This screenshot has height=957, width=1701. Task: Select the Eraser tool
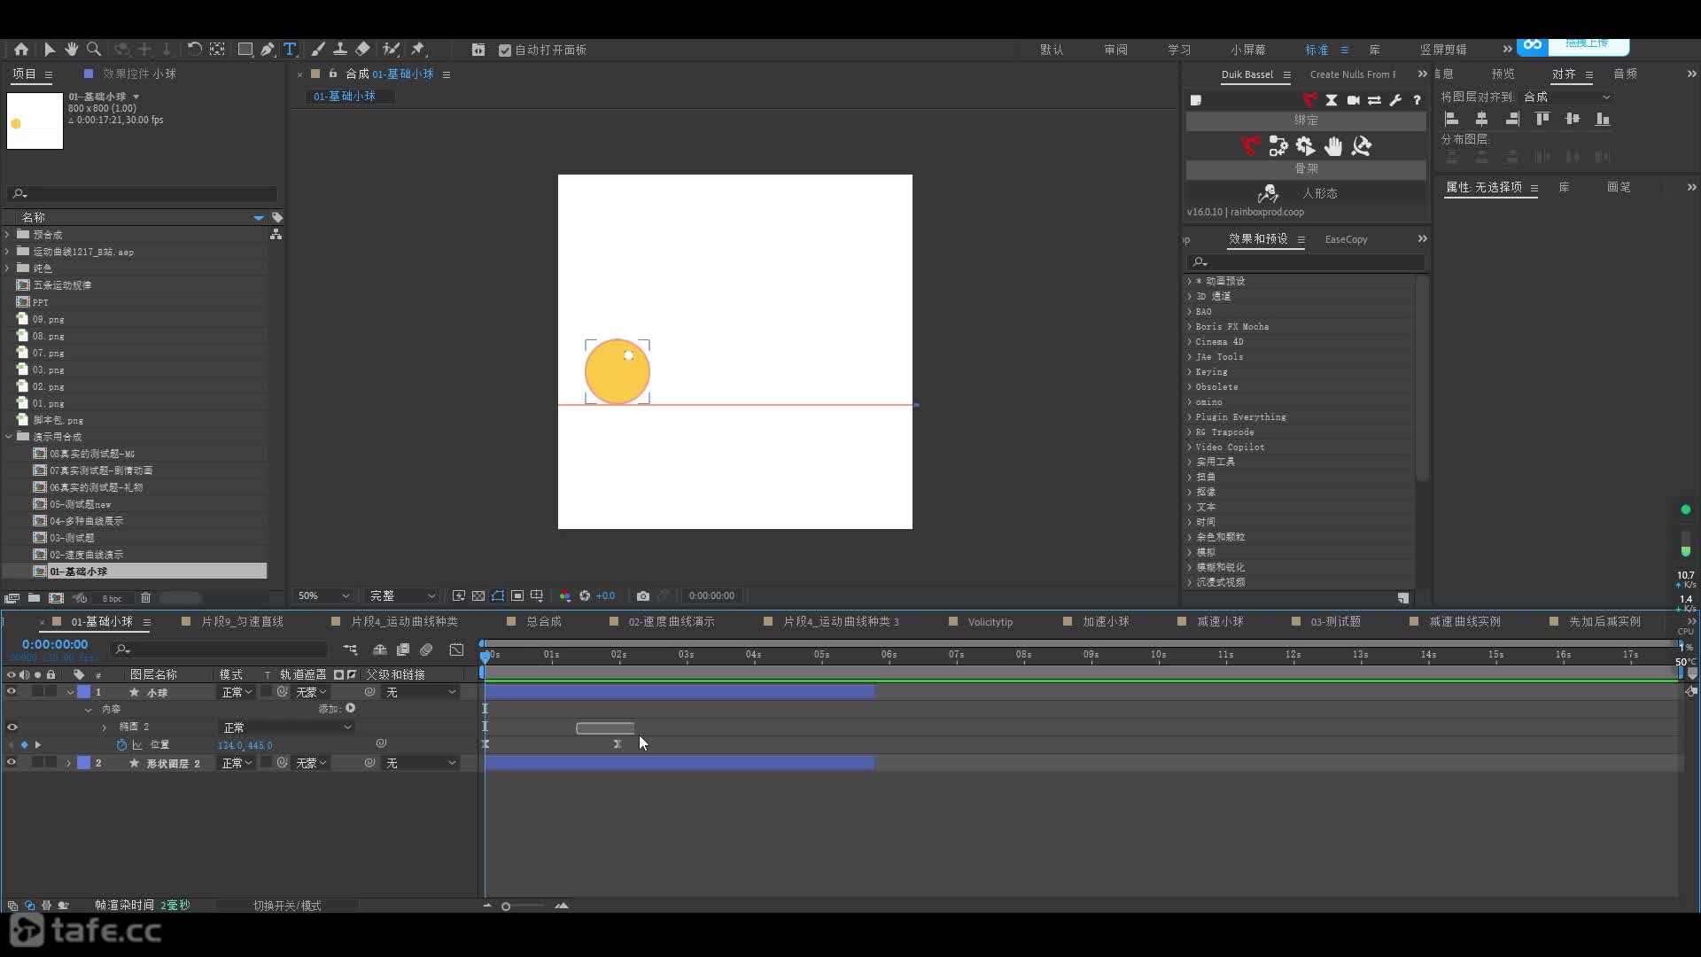pos(362,50)
